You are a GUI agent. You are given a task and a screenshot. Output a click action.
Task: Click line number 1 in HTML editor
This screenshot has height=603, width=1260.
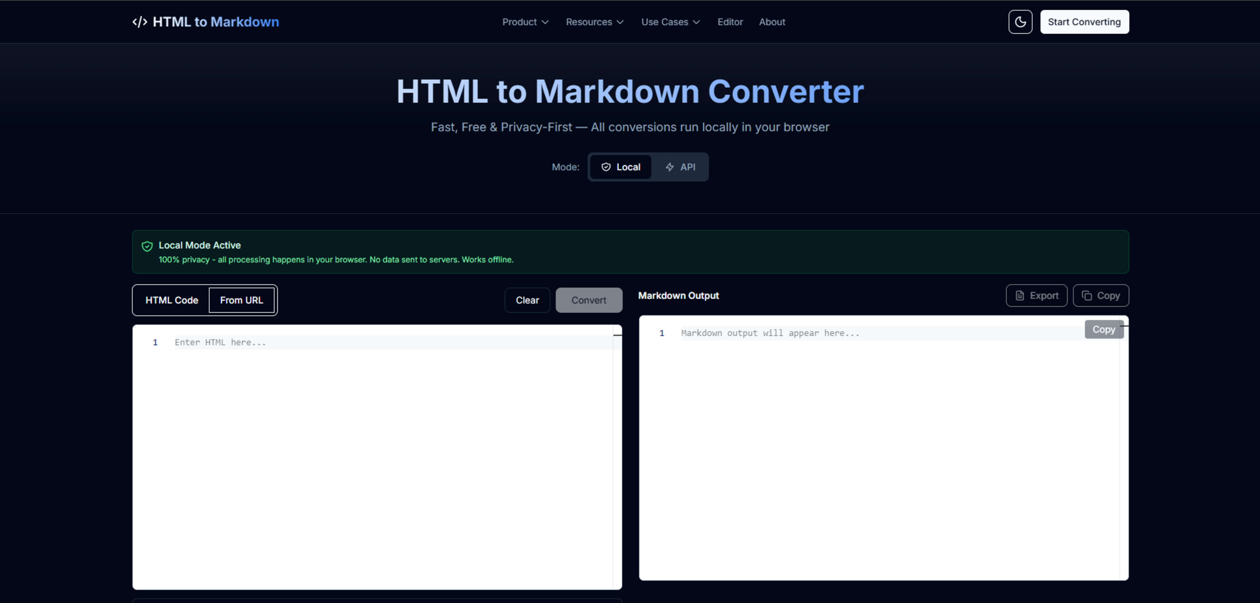(155, 343)
